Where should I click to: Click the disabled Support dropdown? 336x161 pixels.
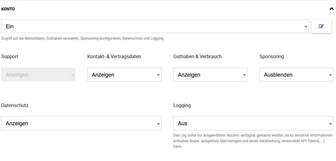[38, 75]
